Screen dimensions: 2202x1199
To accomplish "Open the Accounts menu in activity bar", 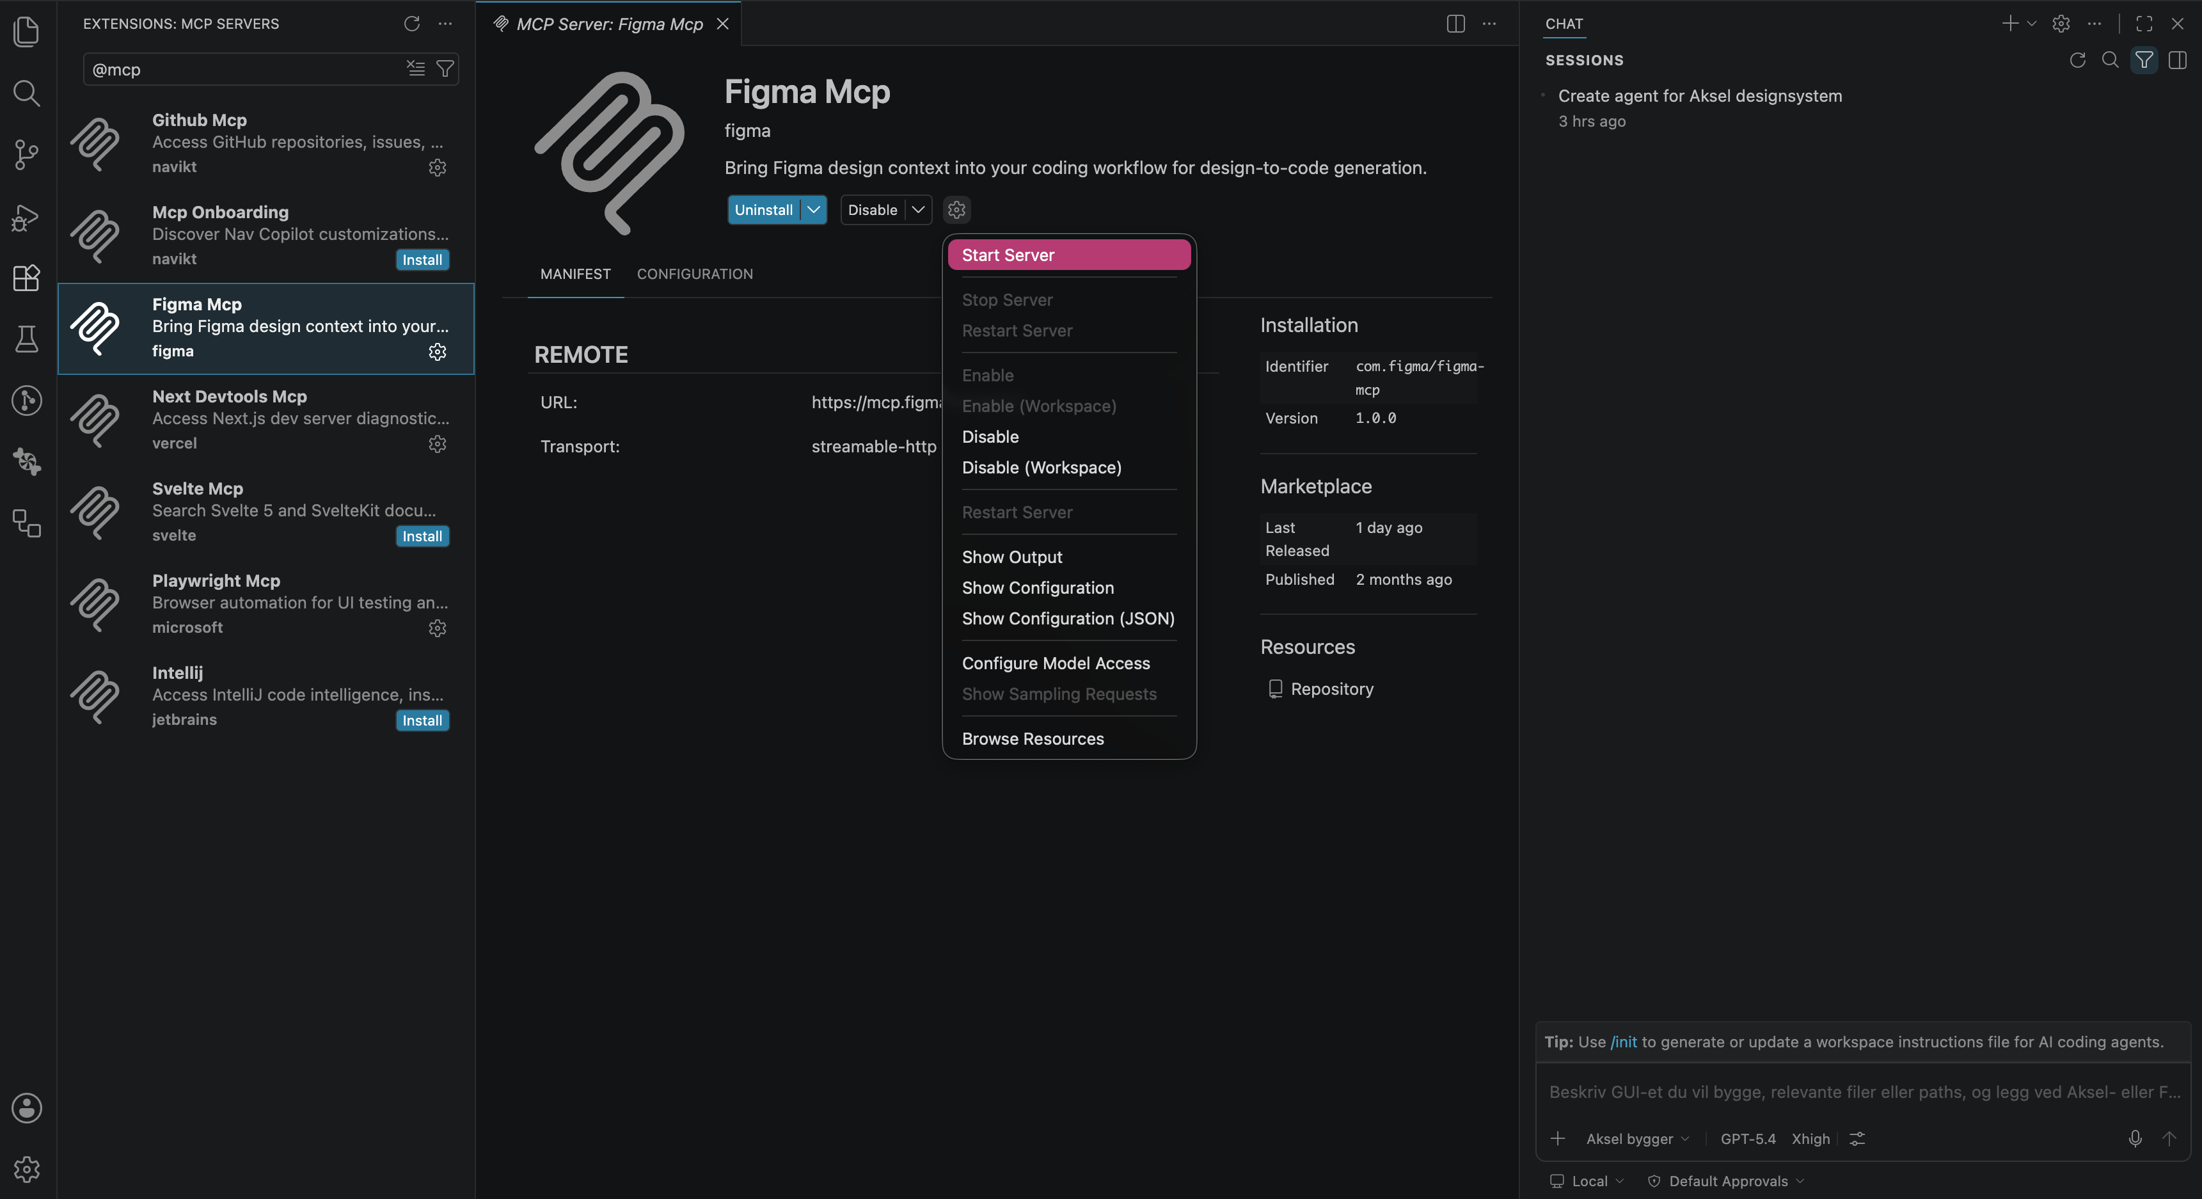I will (28, 1108).
